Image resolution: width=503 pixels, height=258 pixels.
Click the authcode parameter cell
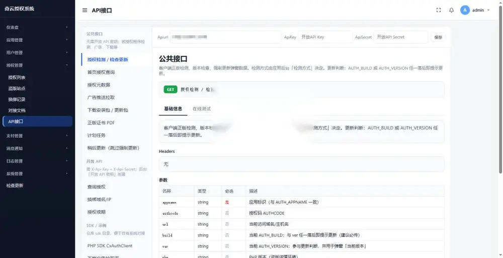click(177, 213)
